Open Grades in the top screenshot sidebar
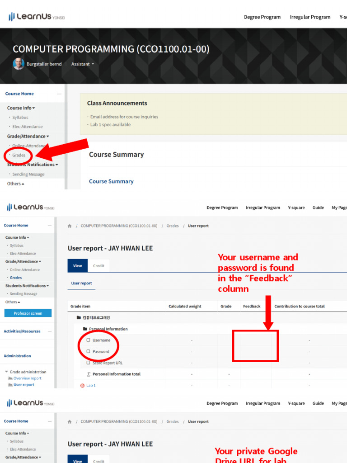Screen dimensions: 347x463 pos(19,155)
